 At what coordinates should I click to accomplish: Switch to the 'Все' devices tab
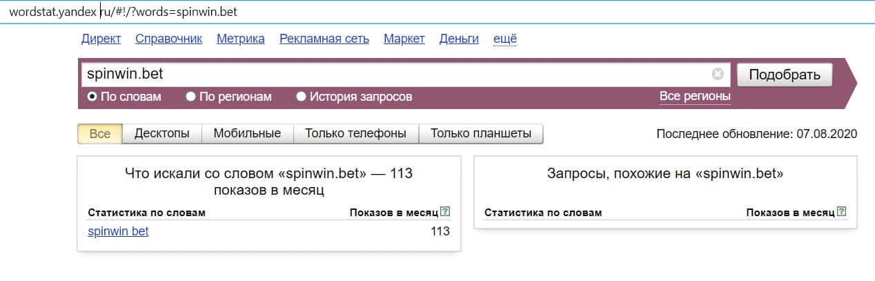[x=100, y=133]
